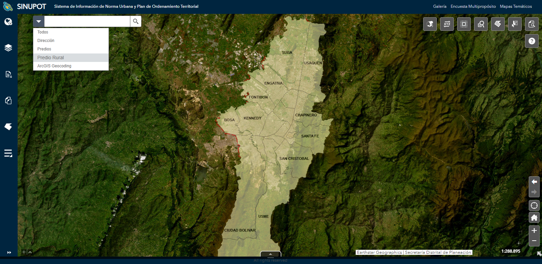Toggle the coordinate crosshair icon at bottom left

(x=24, y=252)
